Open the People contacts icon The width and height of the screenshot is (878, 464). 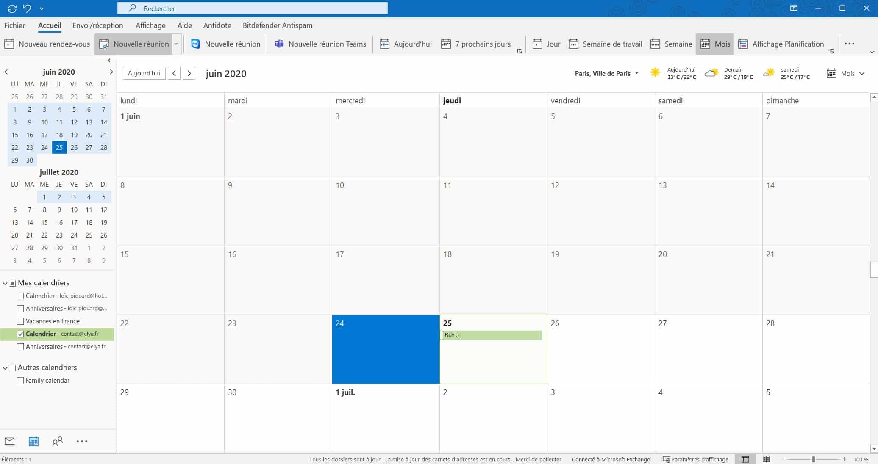tap(57, 441)
